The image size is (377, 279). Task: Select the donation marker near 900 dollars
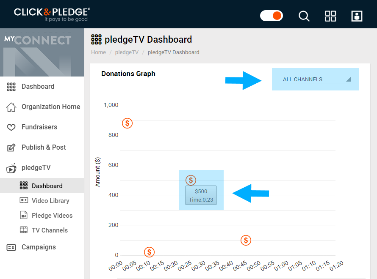(x=127, y=123)
